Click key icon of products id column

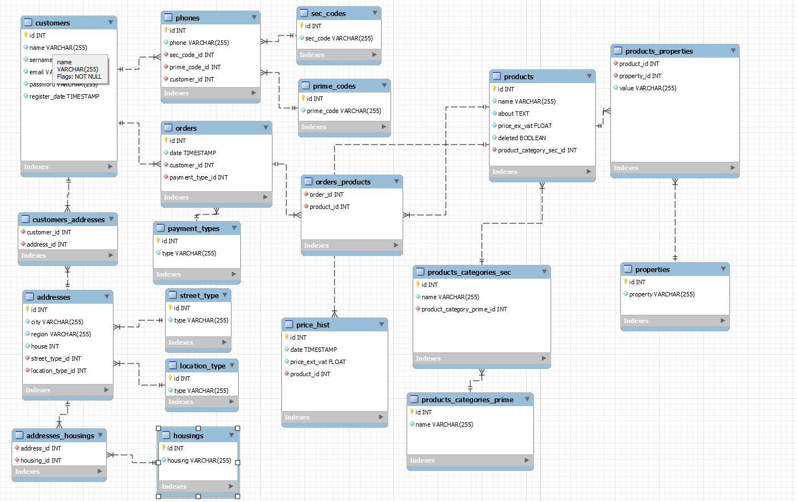pos(494,89)
